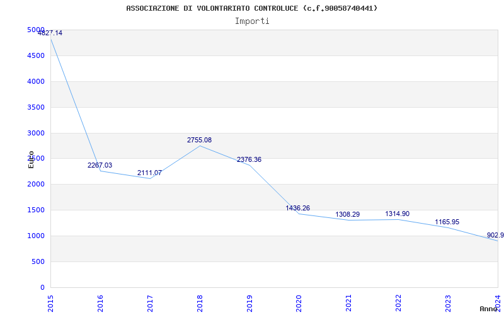Click the x-axis year 2019
Screen dimensions: 504x315
(249, 304)
